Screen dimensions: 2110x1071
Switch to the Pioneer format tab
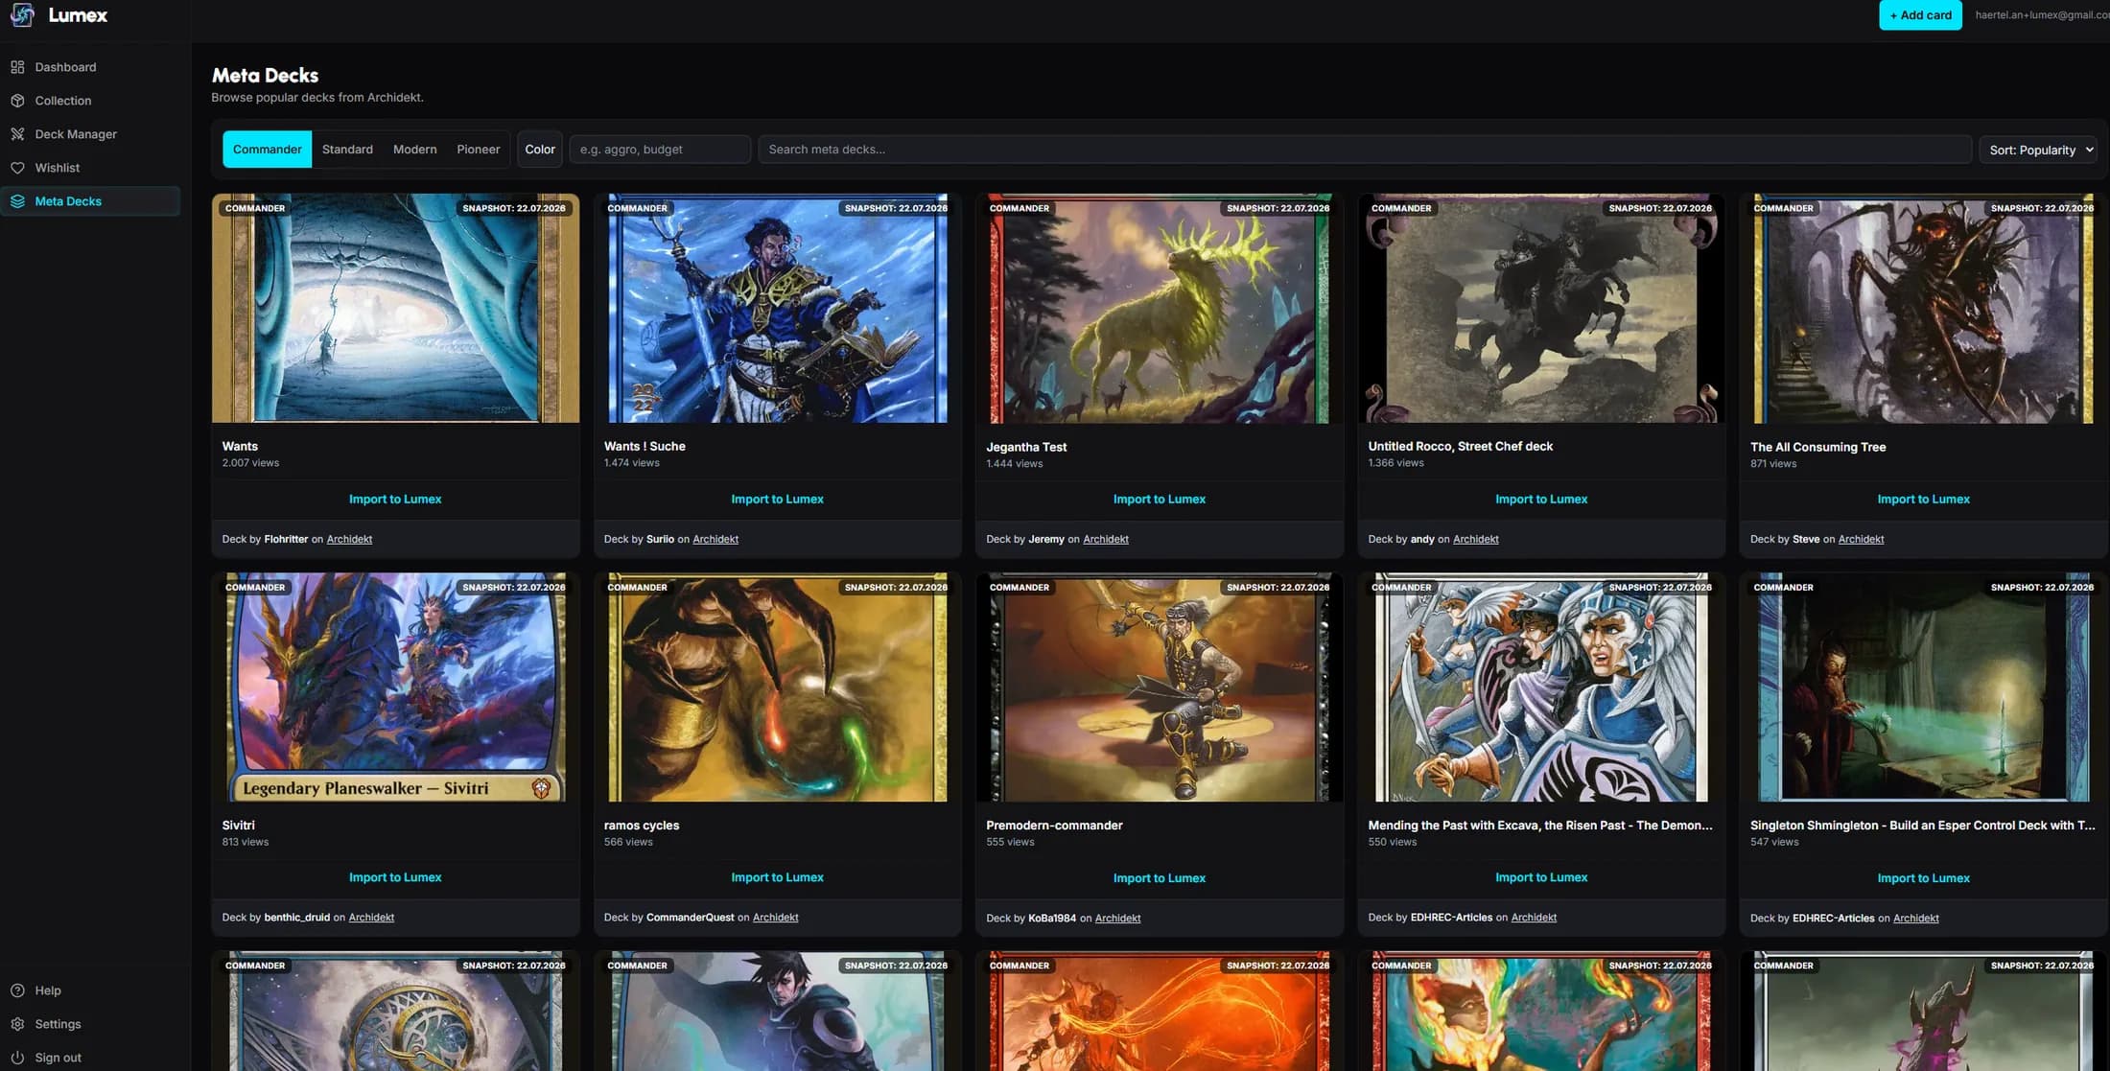click(478, 150)
